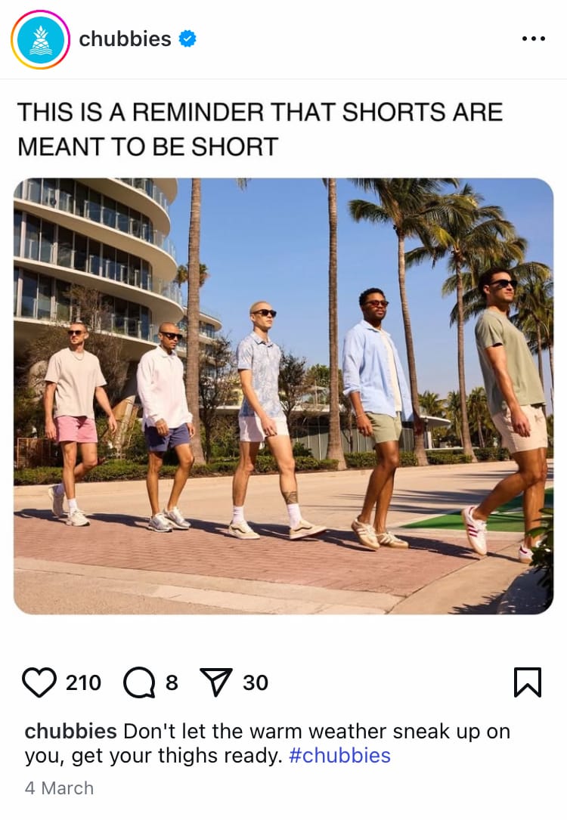This screenshot has width=567, height=820.
Task: View the 210 likes count
Action: click(x=83, y=682)
